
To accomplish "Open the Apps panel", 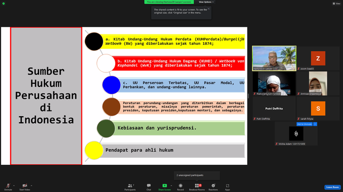I will click(227, 187).
